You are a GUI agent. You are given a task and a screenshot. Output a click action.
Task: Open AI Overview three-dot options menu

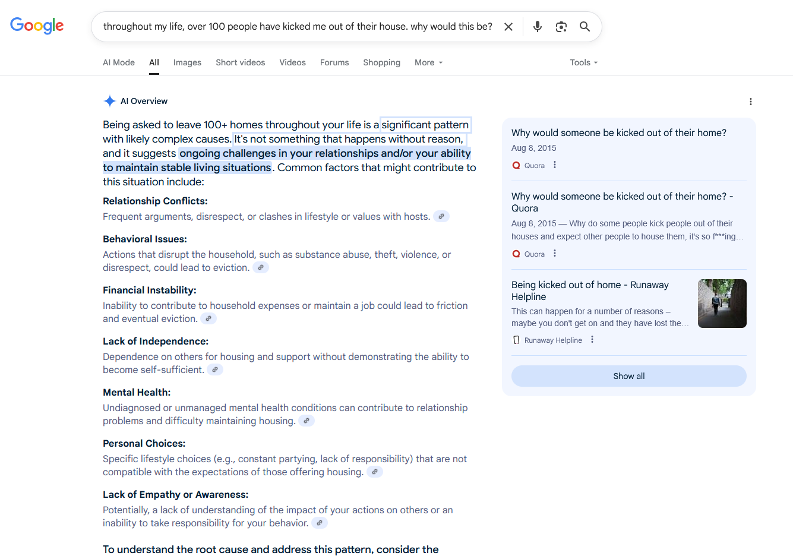(x=751, y=102)
